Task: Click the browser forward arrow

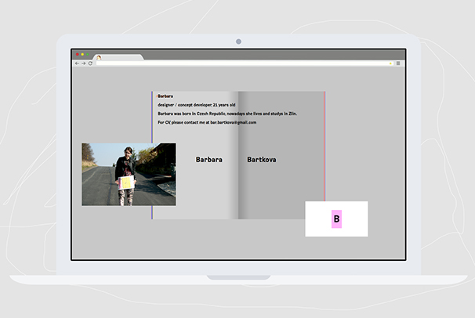Action: (x=84, y=63)
